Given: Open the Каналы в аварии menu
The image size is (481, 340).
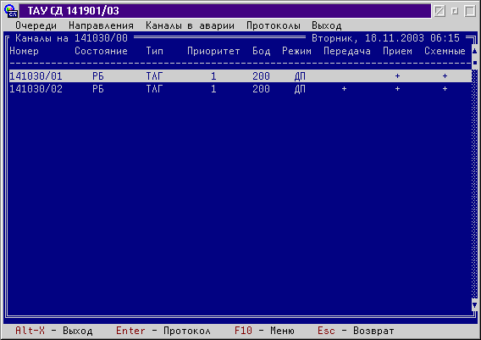Looking at the screenshot, I should click(x=190, y=25).
